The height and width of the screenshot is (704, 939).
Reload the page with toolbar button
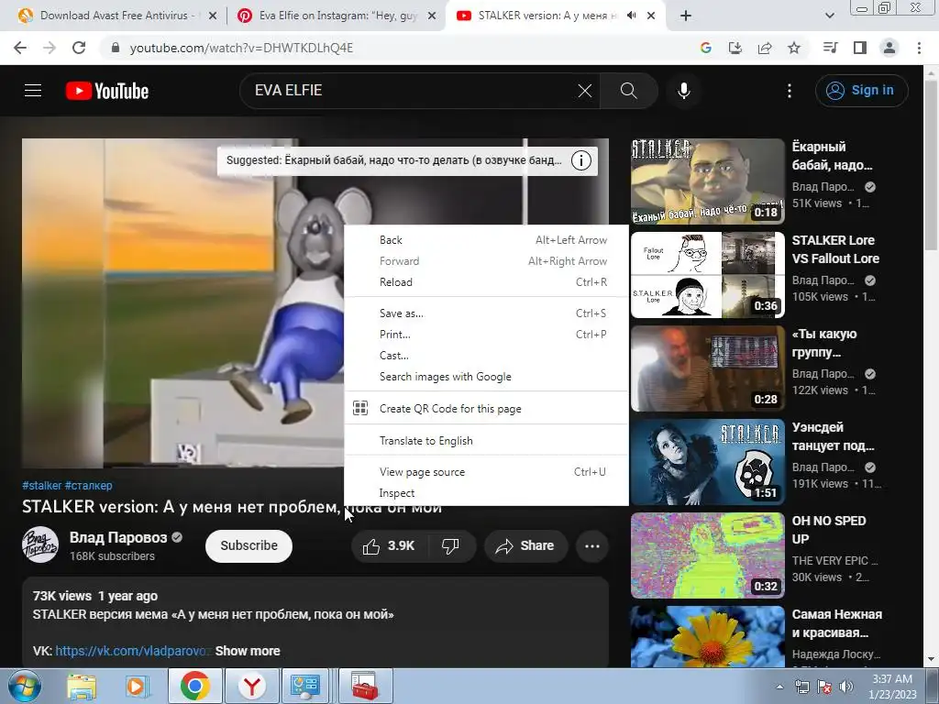pos(79,48)
